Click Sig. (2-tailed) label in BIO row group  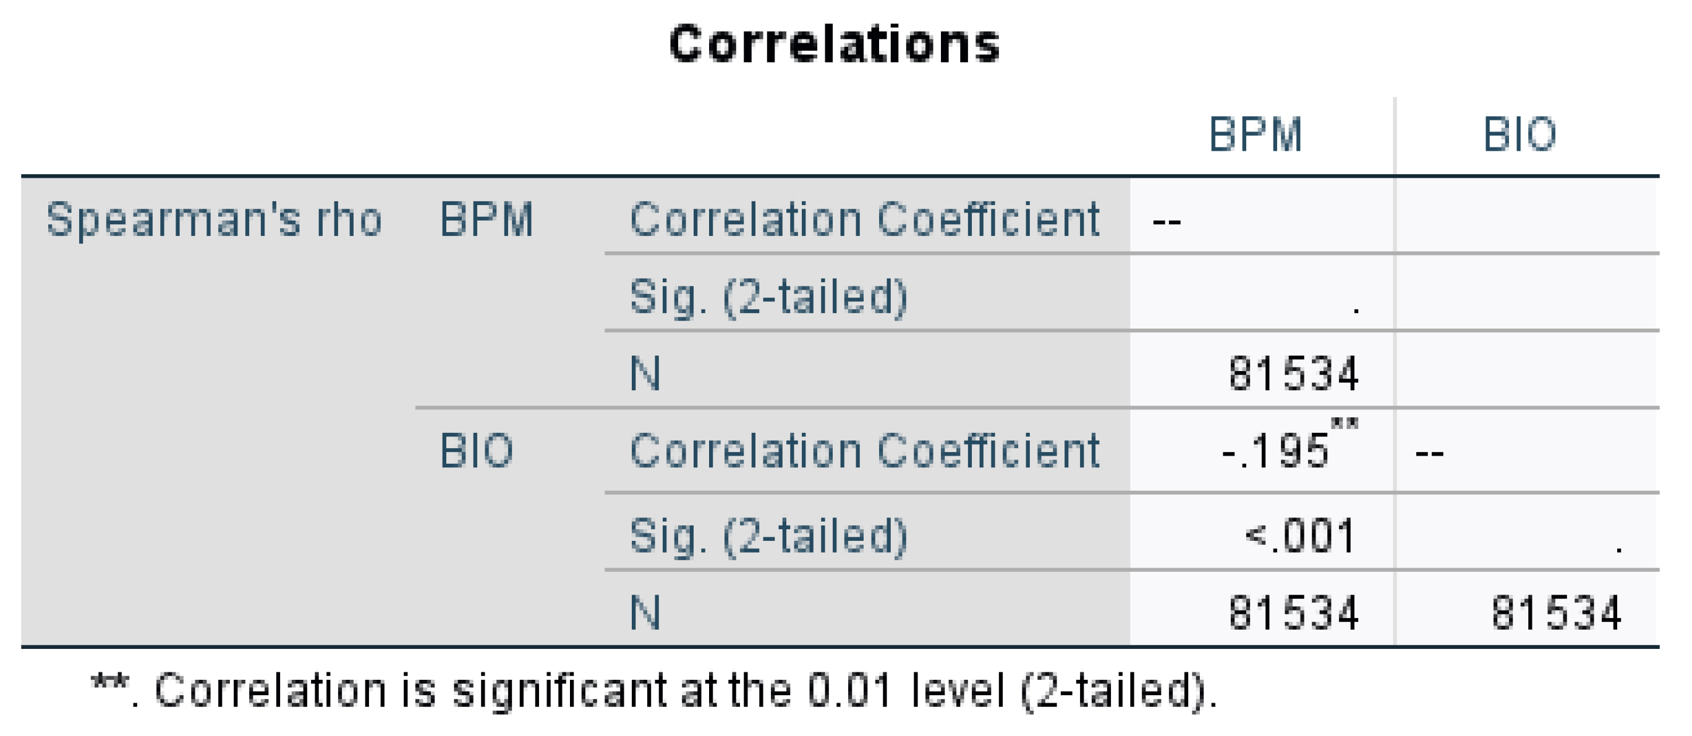click(x=768, y=535)
